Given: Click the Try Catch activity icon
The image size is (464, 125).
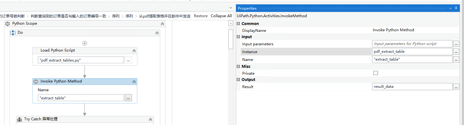Looking at the screenshot, I should pos(19,119).
